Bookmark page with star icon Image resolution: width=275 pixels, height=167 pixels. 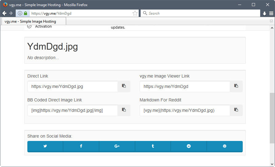tap(135, 13)
